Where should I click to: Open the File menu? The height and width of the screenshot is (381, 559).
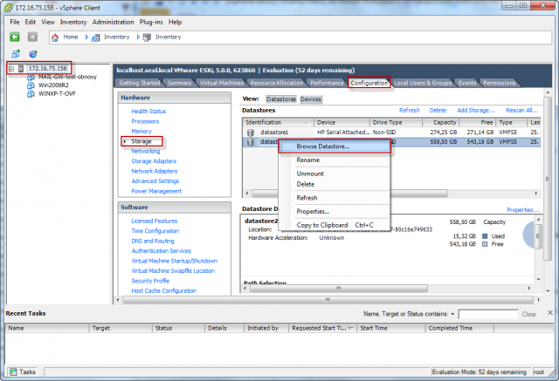click(15, 22)
